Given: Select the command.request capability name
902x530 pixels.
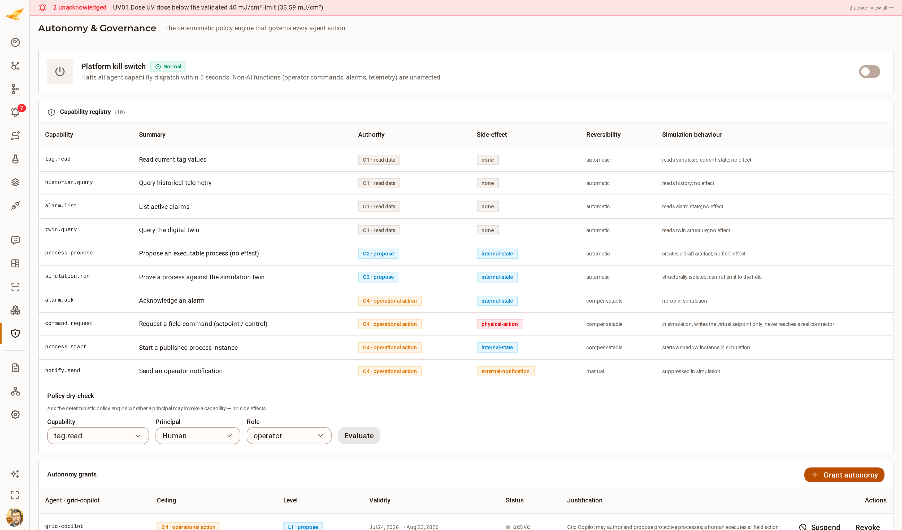Looking at the screenshot, I should pyautogui.click(x=69, y=323).
